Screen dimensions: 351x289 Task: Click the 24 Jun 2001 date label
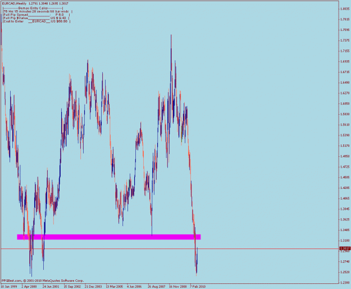(51, 287)
